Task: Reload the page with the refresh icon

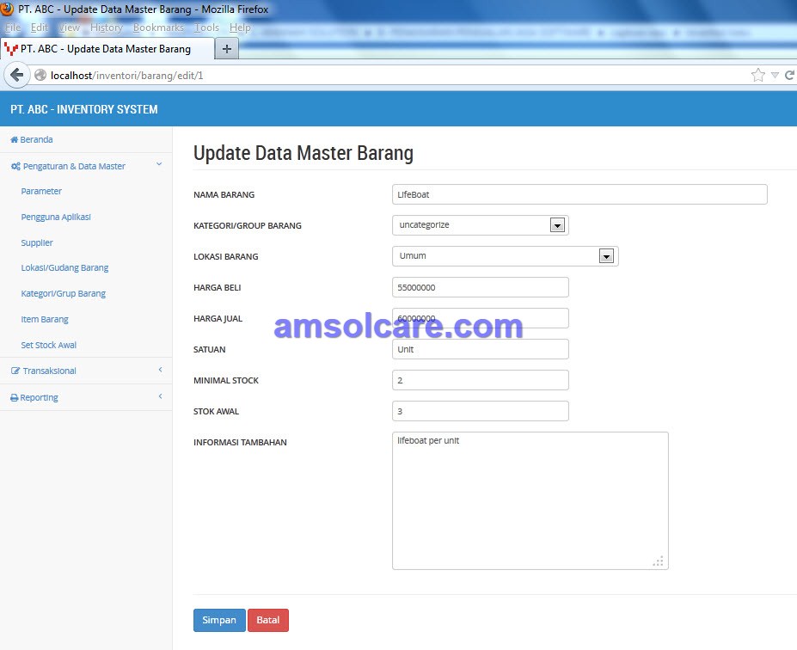Action: click(x=789, y=75)
